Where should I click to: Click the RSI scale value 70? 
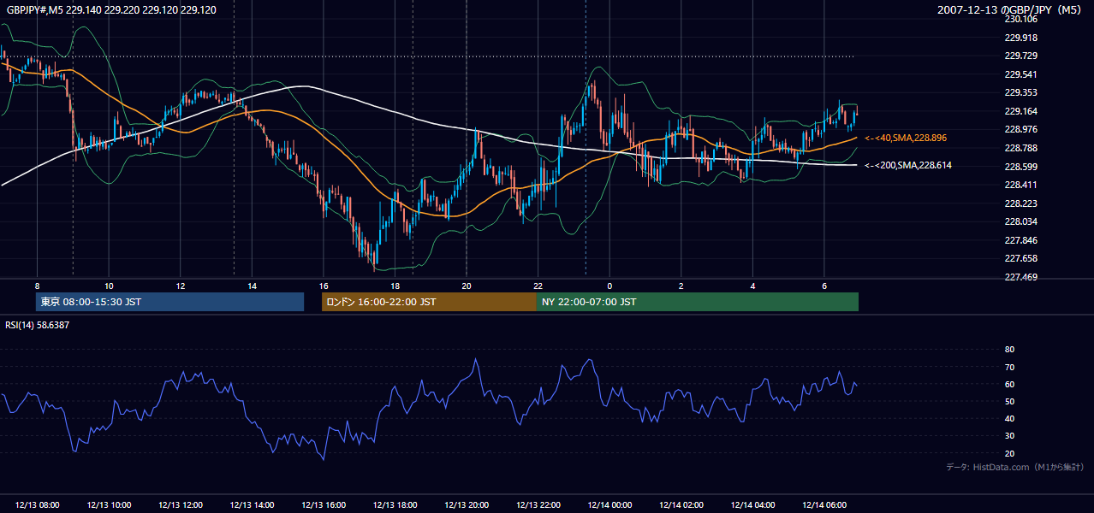(x=1009, y=367)
